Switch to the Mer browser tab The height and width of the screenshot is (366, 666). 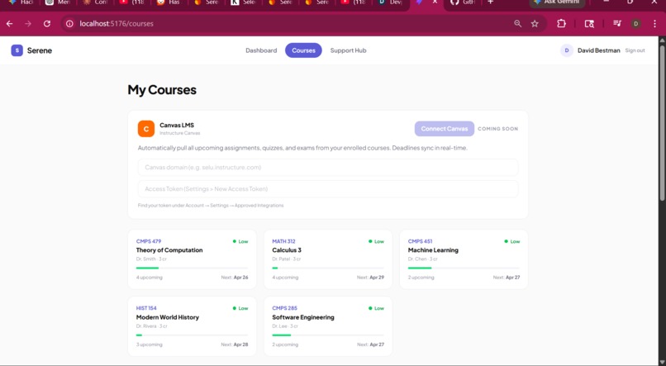point(58,2)
